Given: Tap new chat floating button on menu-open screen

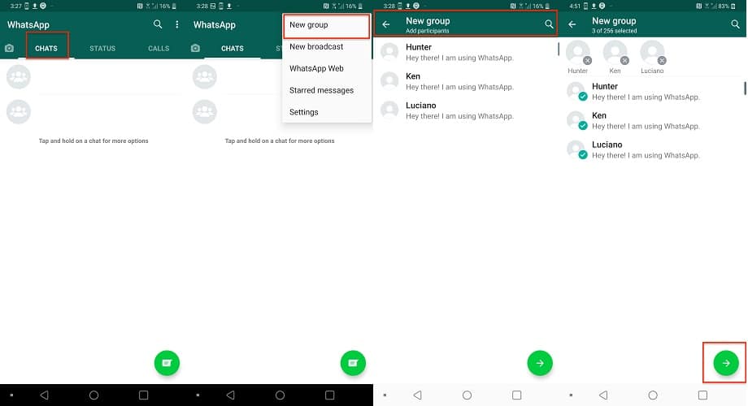Looking at the screenshot, I should (353, 363).
